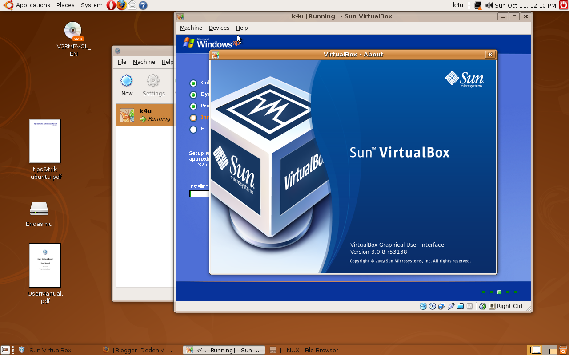Launch Firefox from the top panel
This screenshot has width=569, height=355.
121,5
